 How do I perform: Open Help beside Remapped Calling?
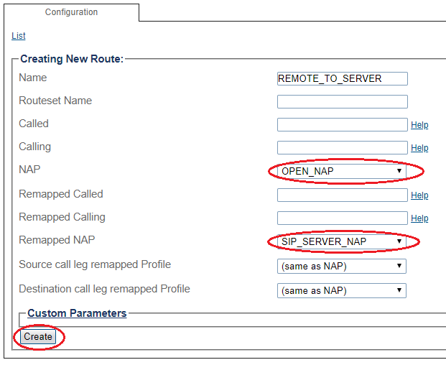click(419, 218)
